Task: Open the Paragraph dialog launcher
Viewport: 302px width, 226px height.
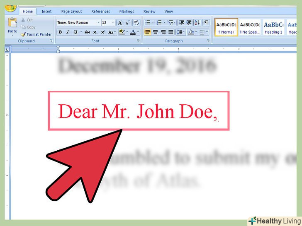Action: click(x=208, y=41)
